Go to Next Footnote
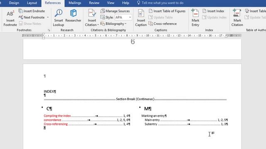This screenshot has height=149, width=266. point(32,17)
